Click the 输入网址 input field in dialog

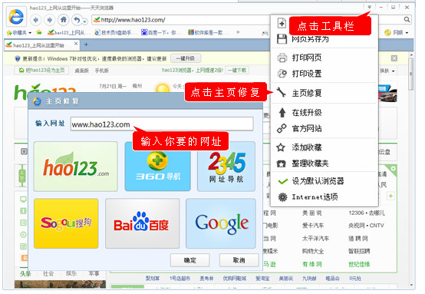[x=162, y=124]
